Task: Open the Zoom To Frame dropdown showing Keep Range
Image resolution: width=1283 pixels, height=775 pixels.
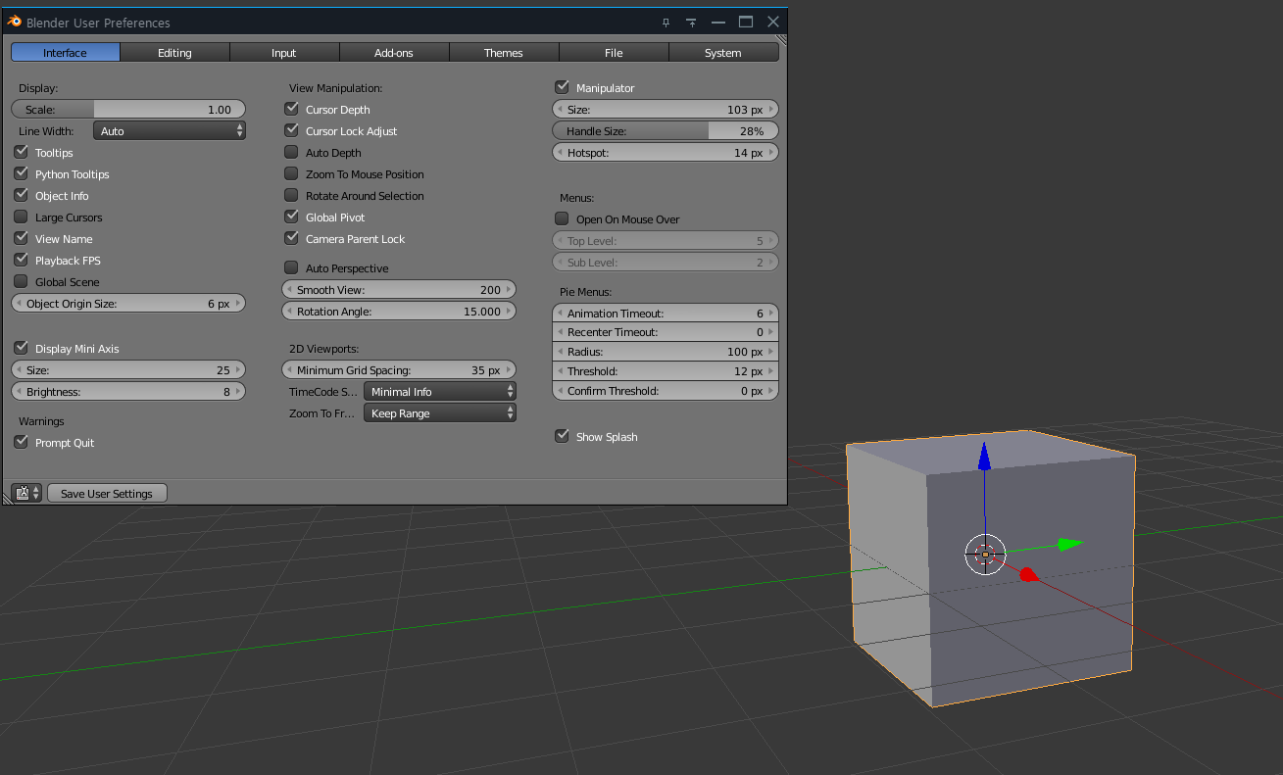Action: point(440,412)
